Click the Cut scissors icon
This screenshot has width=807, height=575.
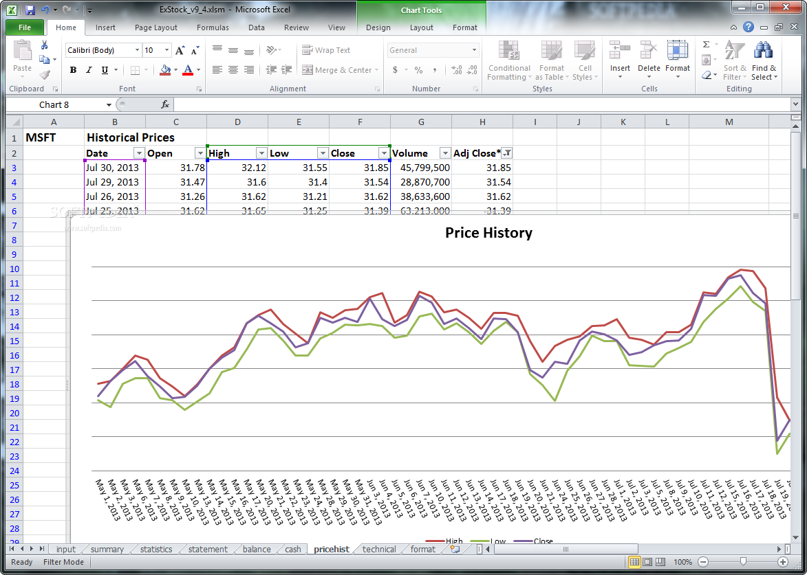pos(44,45)
